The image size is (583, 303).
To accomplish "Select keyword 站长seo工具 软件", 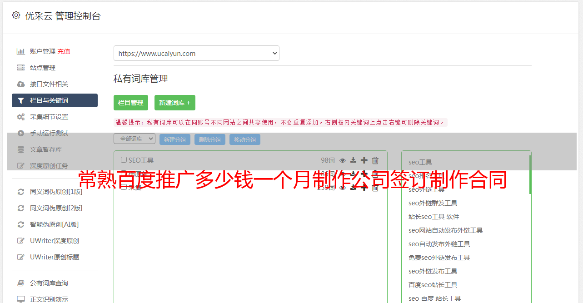I will [434, 217].
